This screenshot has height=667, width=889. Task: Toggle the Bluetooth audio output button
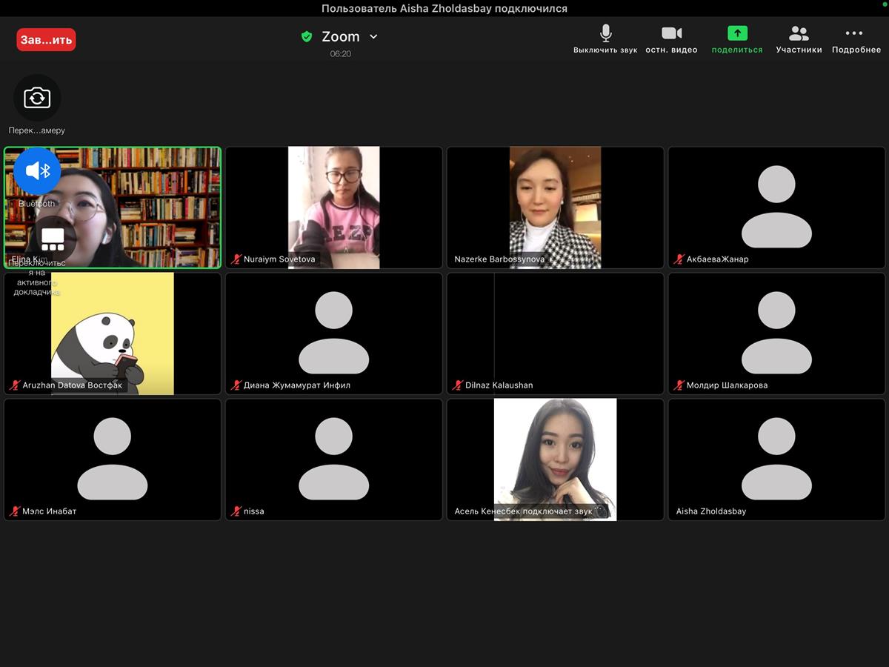pyautogui.click(x=37, y=171)
